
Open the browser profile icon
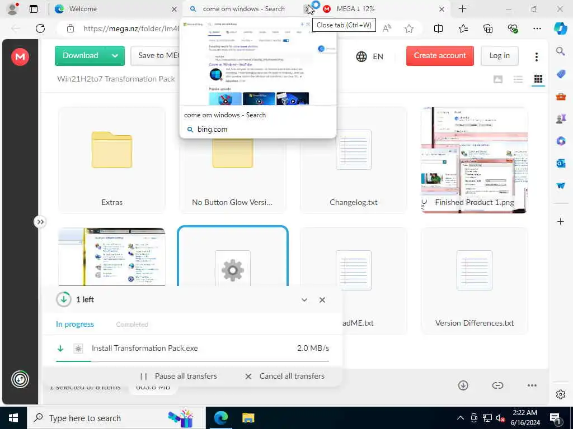coord(12,9)
